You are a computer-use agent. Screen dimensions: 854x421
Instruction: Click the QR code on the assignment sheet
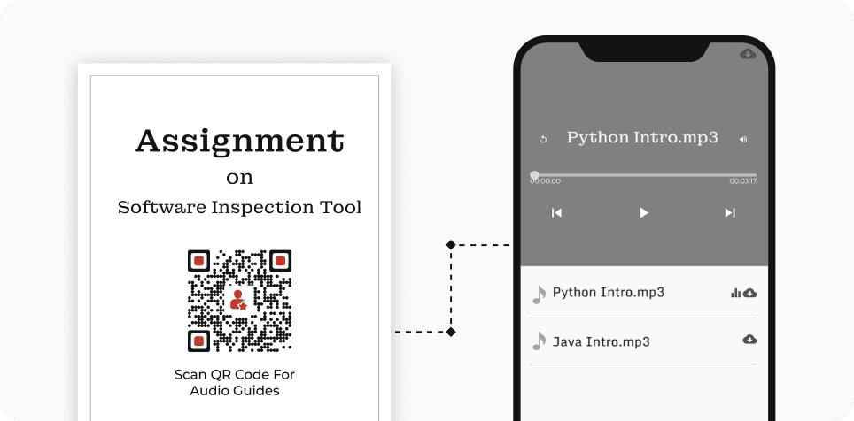[x=240, y=301]
